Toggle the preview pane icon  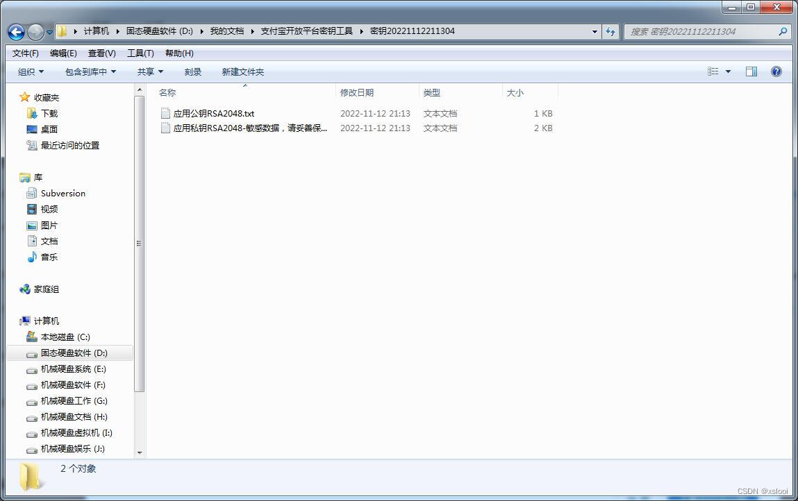click(x=751, y=71)
